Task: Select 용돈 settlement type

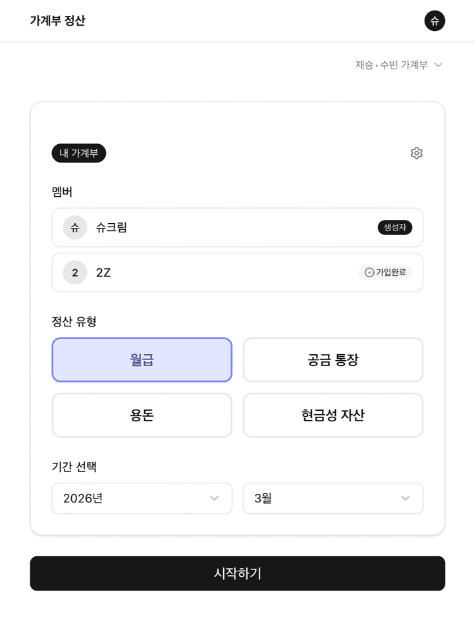Action: click(x=142, y=415)
